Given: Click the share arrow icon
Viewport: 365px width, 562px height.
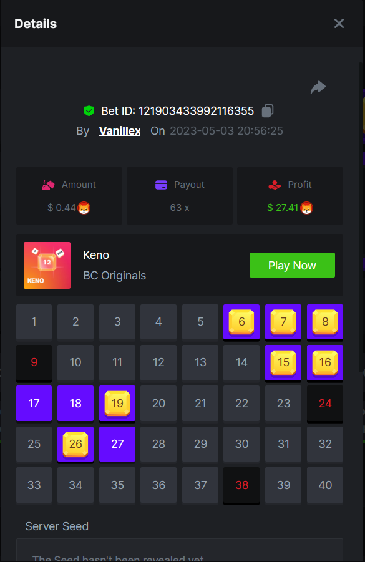Looking at the screenshot, I should (x=318, y=87).
